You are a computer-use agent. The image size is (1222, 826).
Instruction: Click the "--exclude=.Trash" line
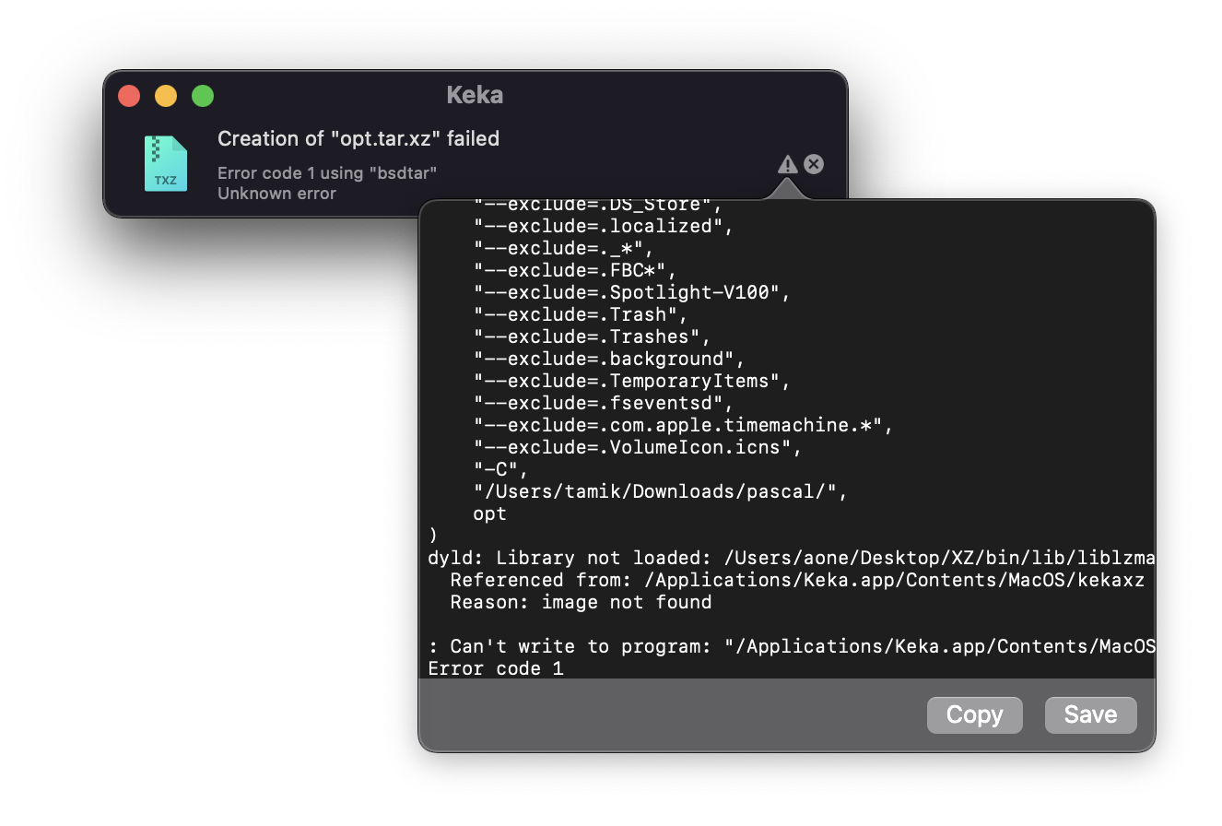tap(581, 314)
